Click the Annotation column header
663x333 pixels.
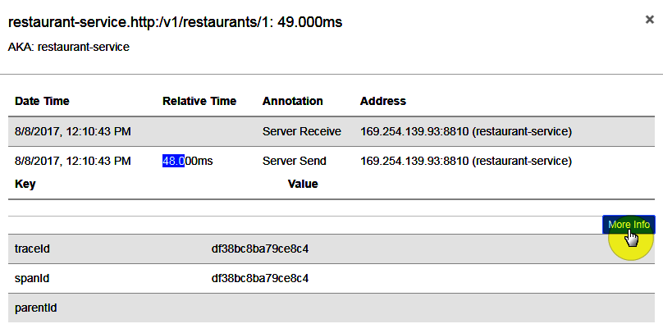tap(292, 101)
